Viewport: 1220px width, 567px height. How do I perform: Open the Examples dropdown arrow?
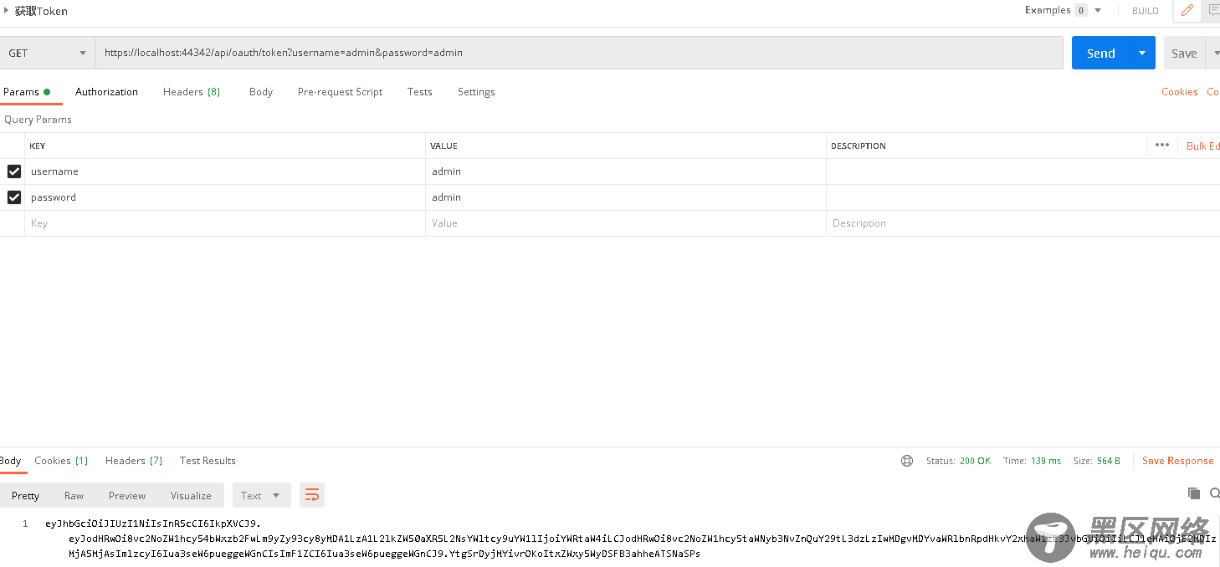1098,11
